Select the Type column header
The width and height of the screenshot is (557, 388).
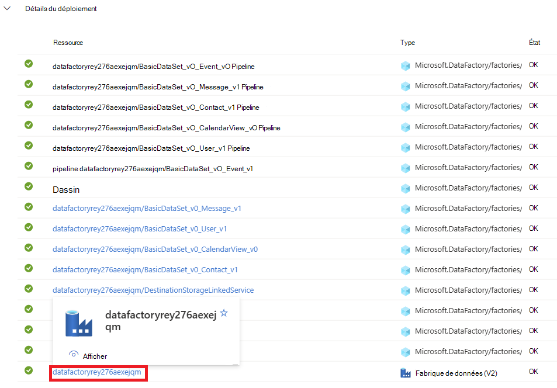point(407,43)
